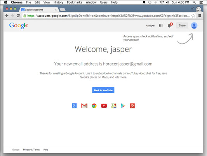Image resolution: width=207 pixels, height=156 pixels.
Task: Click the browser back arrow
Action: (x=7, y=16)
